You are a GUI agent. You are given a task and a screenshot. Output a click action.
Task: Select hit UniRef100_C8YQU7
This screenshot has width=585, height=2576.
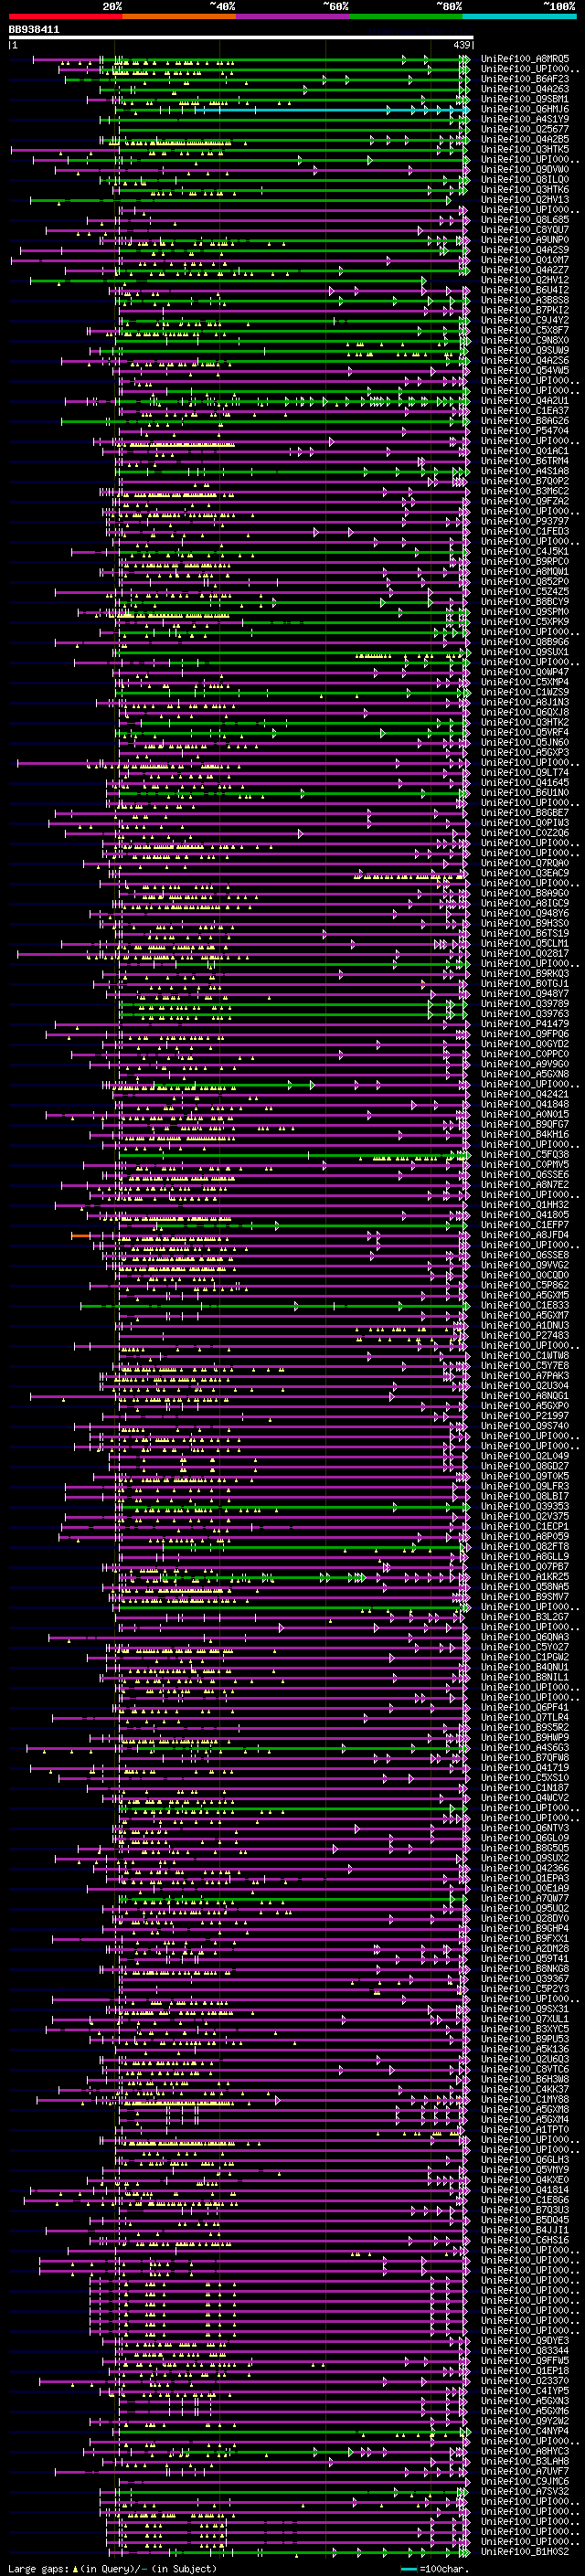click(x=525, y=230)
